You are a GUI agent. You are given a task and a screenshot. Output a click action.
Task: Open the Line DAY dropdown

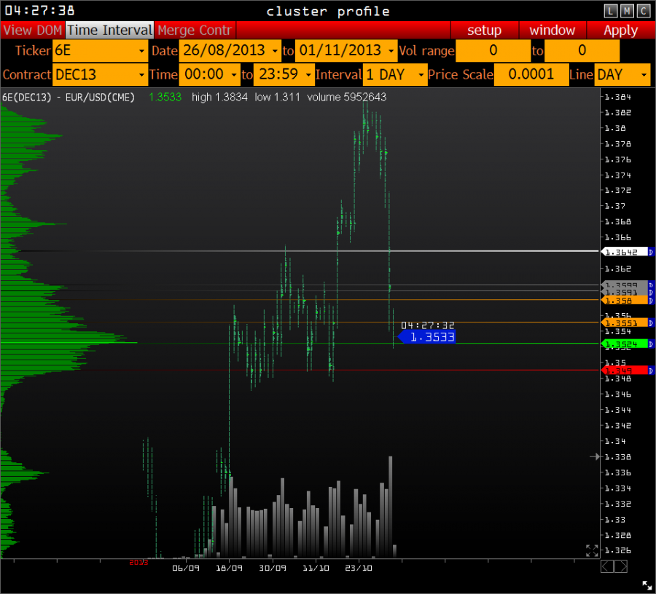click(622, 75)
